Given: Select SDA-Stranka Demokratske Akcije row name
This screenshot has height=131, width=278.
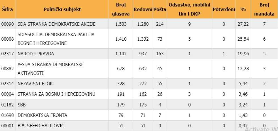Looking at the screenshot, I should (x=56, y=24).
